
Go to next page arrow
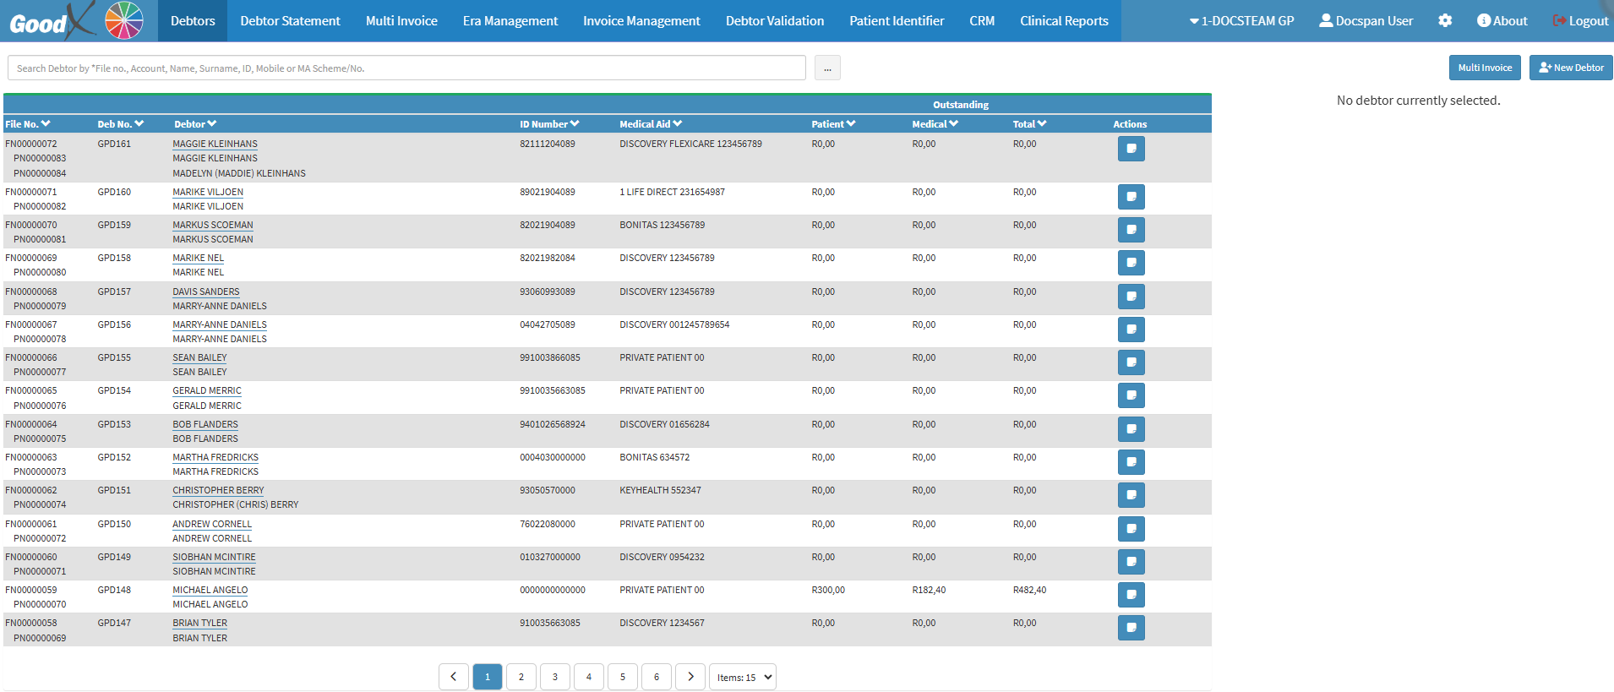(x=690, y=677)
